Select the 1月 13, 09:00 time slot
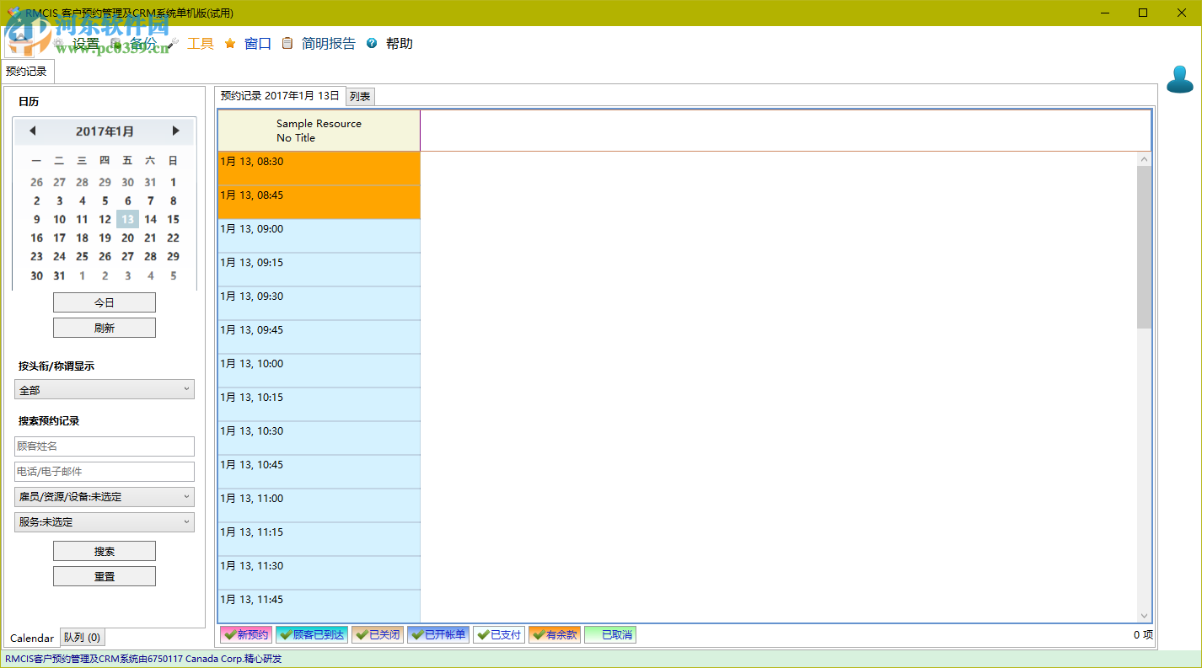Image resolution: width=1202 pixels, height=668 pixels. click(319, 236)
